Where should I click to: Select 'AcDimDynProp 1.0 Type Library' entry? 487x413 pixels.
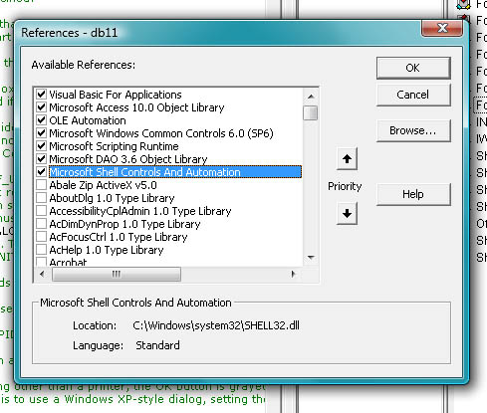point(124,224)
